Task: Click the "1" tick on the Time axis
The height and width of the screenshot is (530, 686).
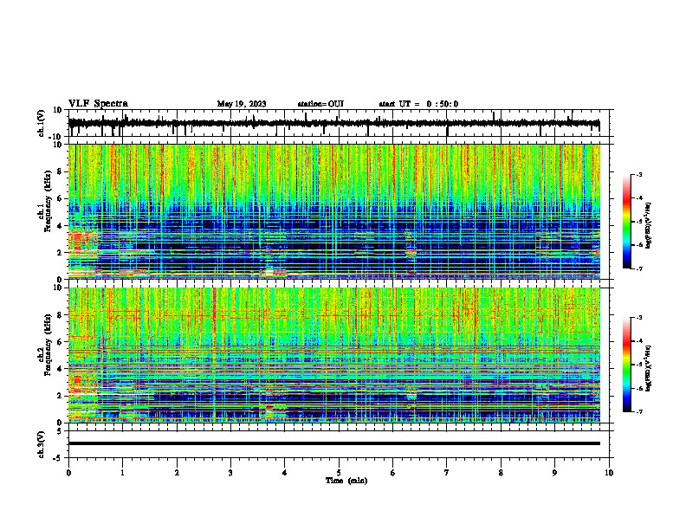Action: point(122,473)
